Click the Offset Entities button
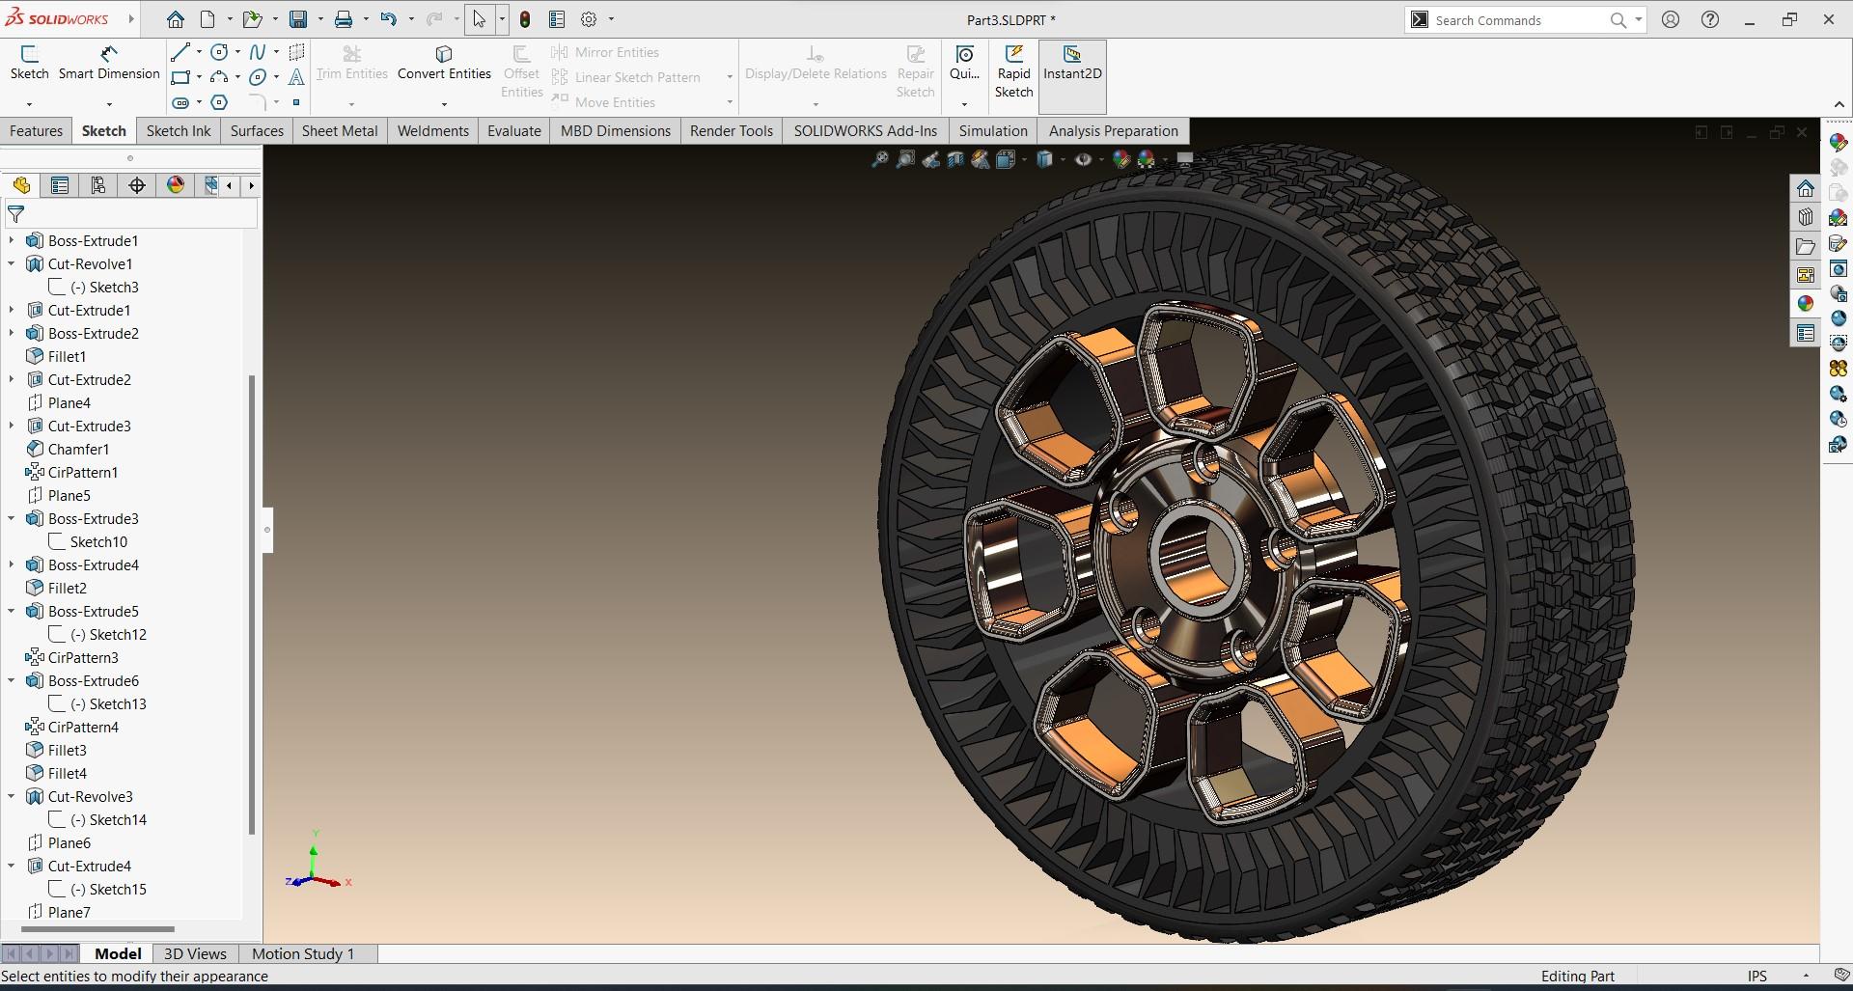 tap(521, 72)
